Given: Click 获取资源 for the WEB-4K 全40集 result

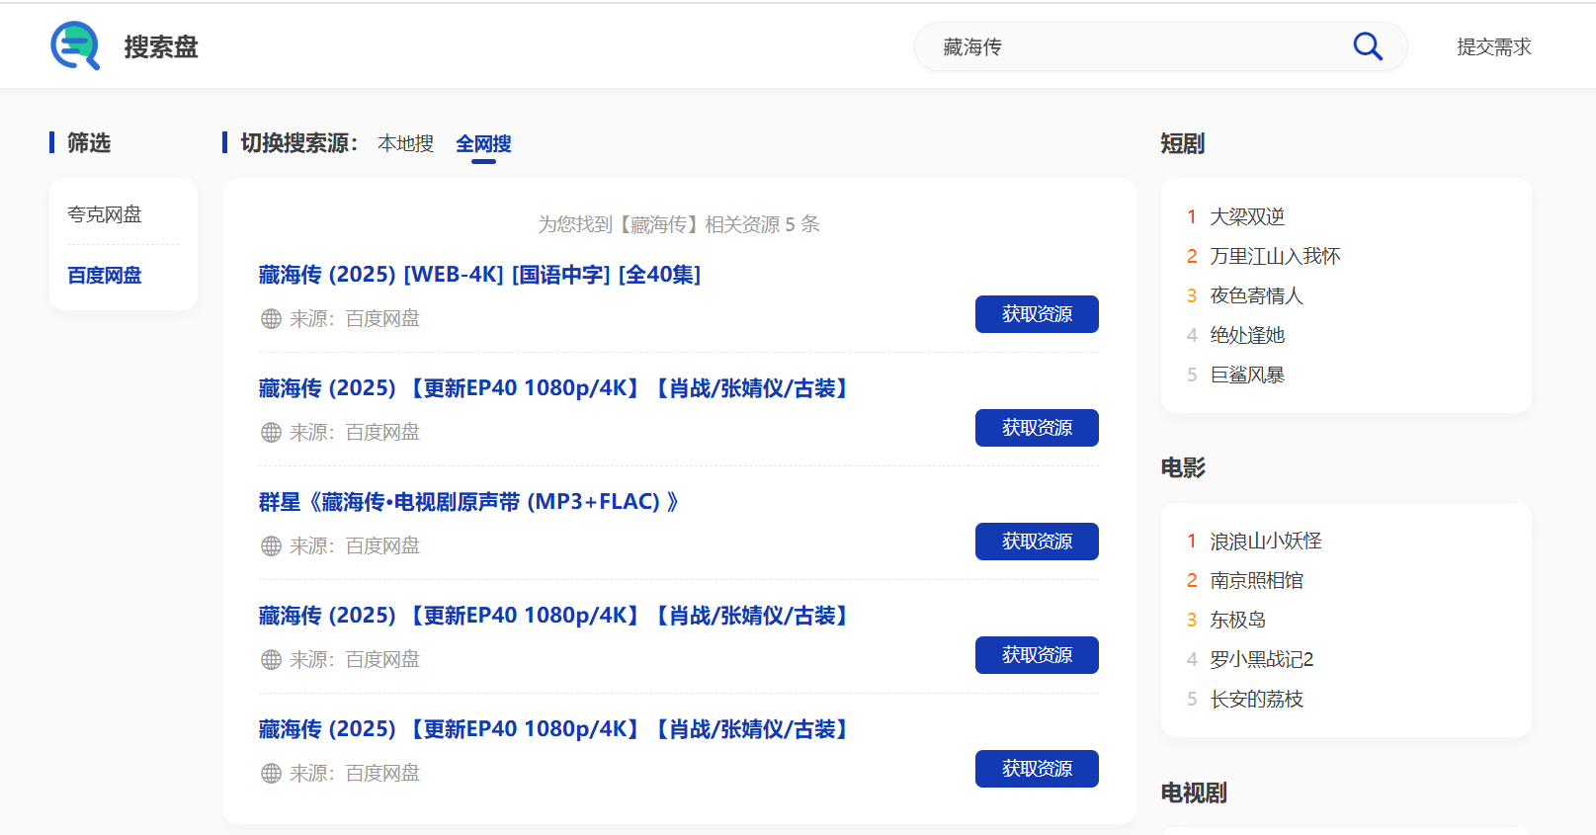Looking at the screenshot, I should 1037,314.
